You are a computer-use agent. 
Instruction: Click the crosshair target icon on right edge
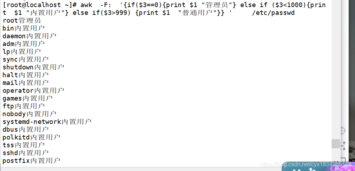pyautogui.click(x=343, y=131)
